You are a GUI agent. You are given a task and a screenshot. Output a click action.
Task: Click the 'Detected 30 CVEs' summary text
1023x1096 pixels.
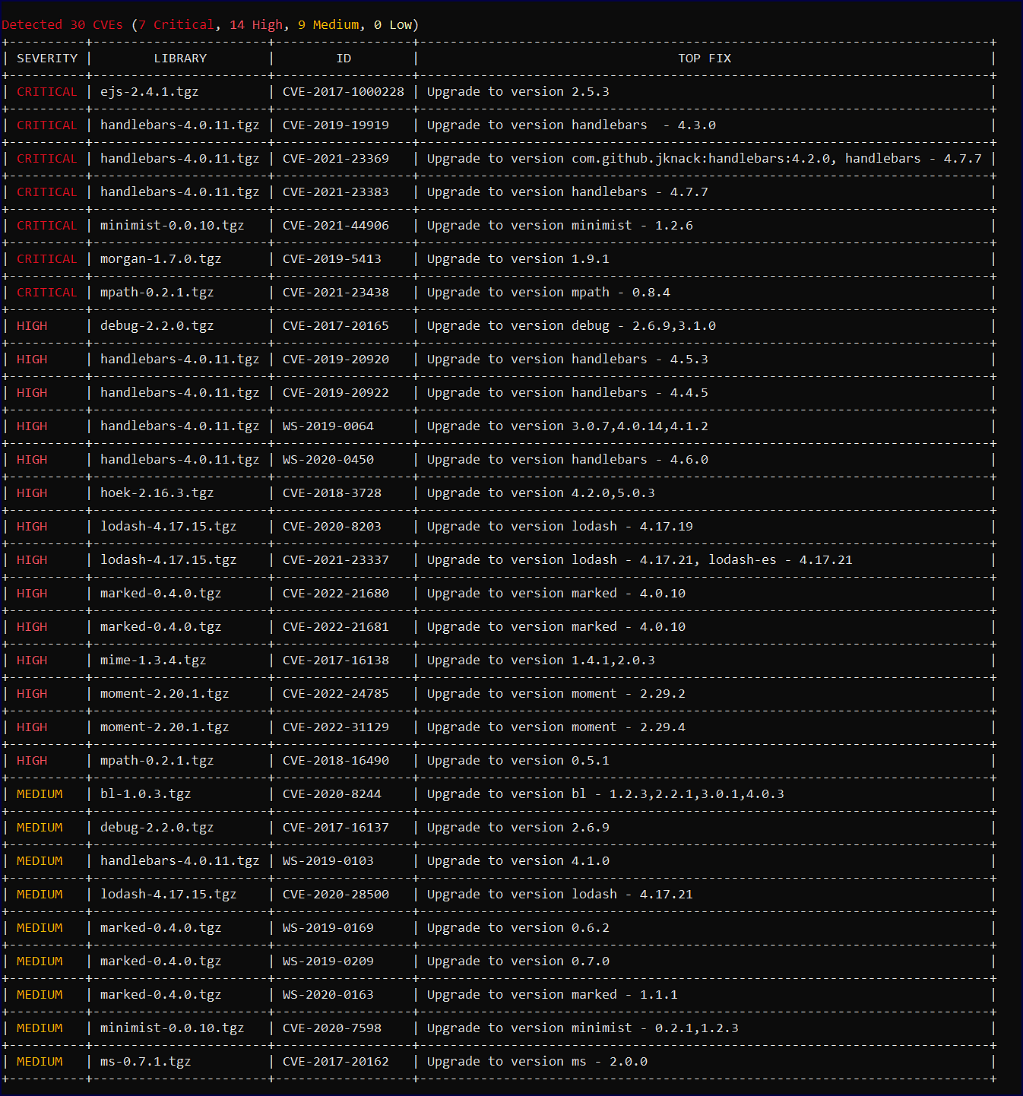pyautogui.click(x=62, y=25)
